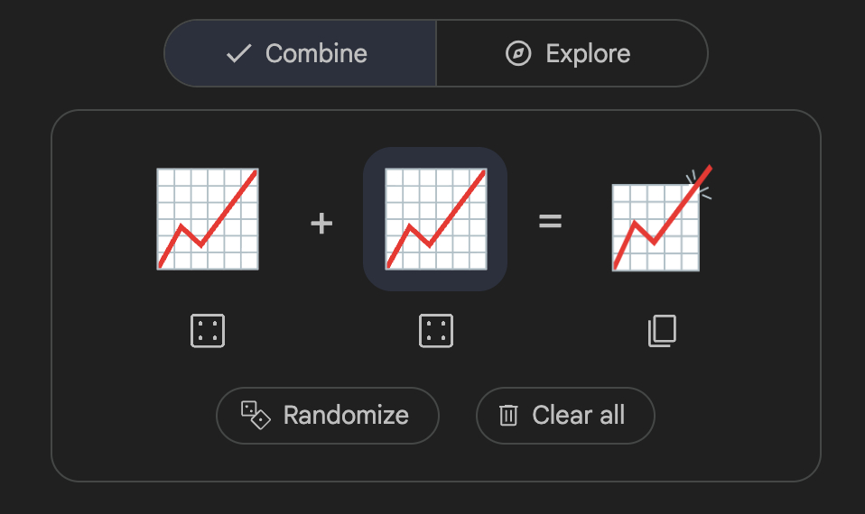Screen dimensions: 865x514
Task: Click the plus sign between the emojis
Action: (321, 222)
